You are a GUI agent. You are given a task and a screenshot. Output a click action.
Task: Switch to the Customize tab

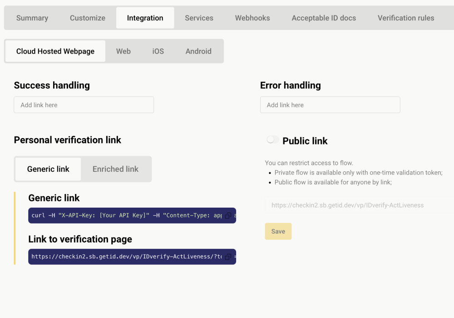click(x=88, y=18)
